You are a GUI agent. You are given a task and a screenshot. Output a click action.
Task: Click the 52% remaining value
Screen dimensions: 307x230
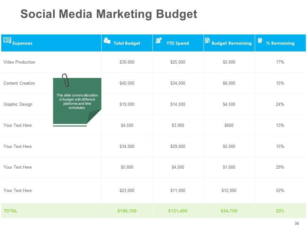[280, 190]
